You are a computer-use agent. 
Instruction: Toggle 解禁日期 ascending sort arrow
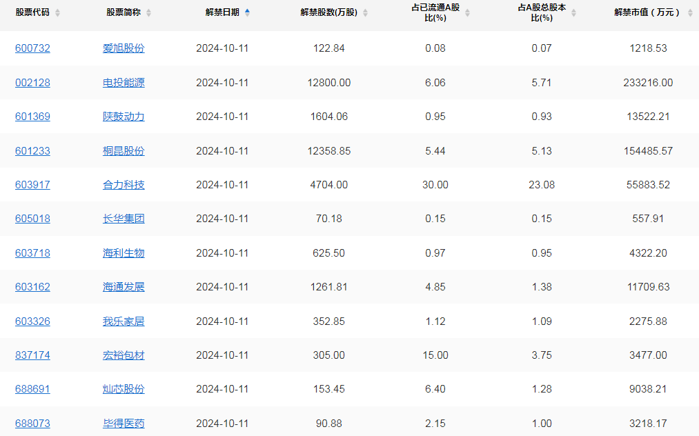coord(248,12)
